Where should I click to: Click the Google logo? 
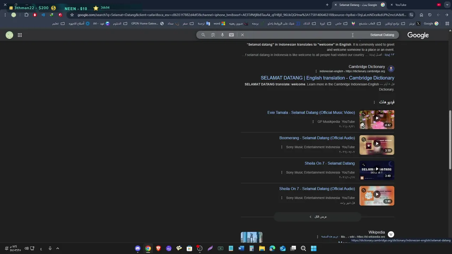coord(418,35)
